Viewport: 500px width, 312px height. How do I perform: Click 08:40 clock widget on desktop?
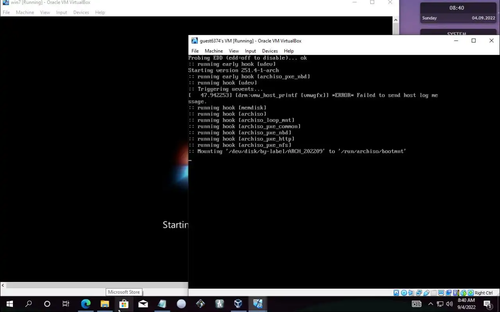[457, 8]
